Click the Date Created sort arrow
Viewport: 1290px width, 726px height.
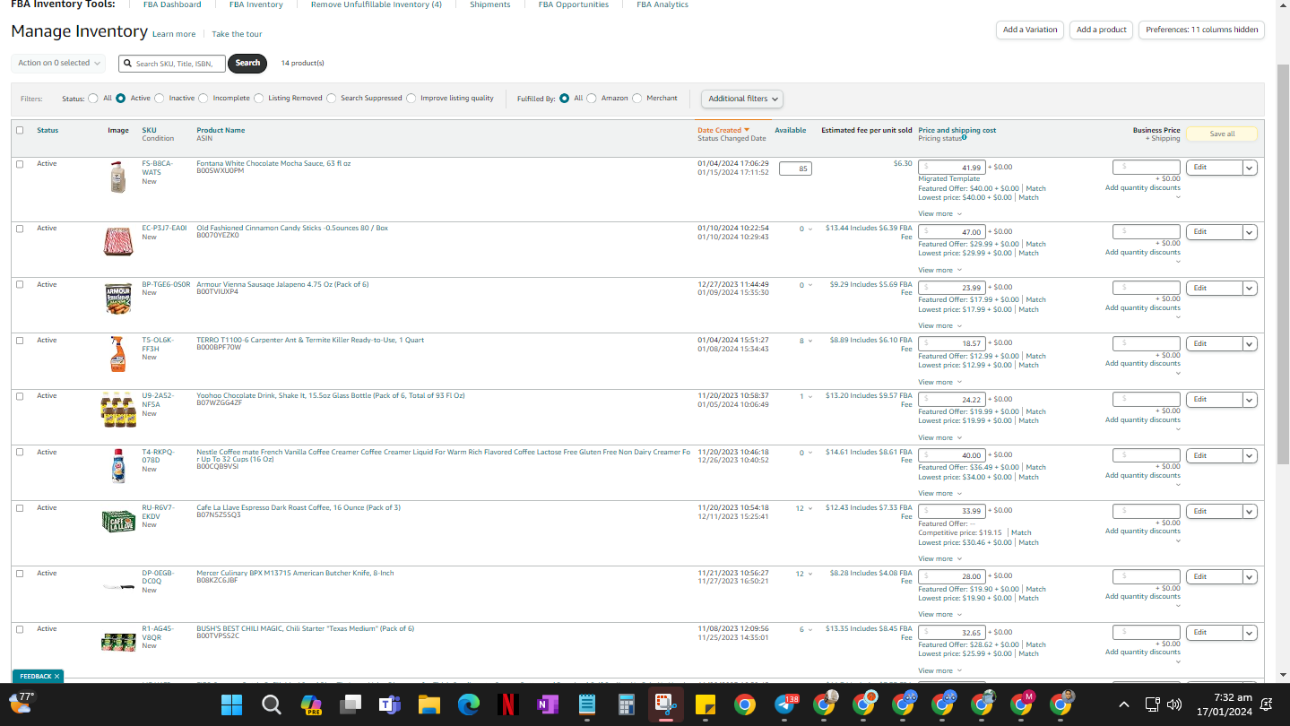coord(747,131)
